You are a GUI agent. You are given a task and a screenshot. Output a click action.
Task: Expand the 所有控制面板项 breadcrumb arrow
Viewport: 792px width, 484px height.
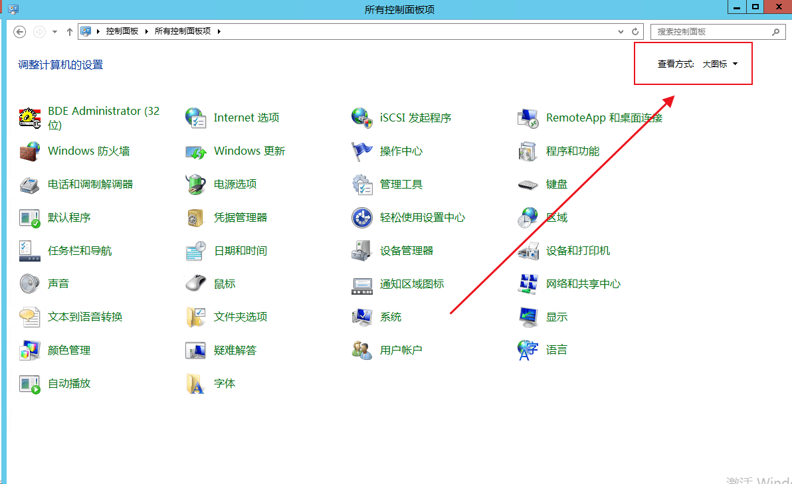[x=219, y=31]
